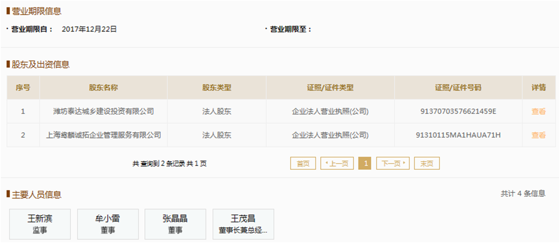Click the 股东类型 column header
The image size is (560, 243).
point(217,87)
